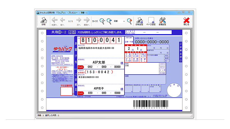Image resolution: width=230 pixels, height=129 pixels.
Task: Zoom in using the plus magnifier
Action: point(129,21)
